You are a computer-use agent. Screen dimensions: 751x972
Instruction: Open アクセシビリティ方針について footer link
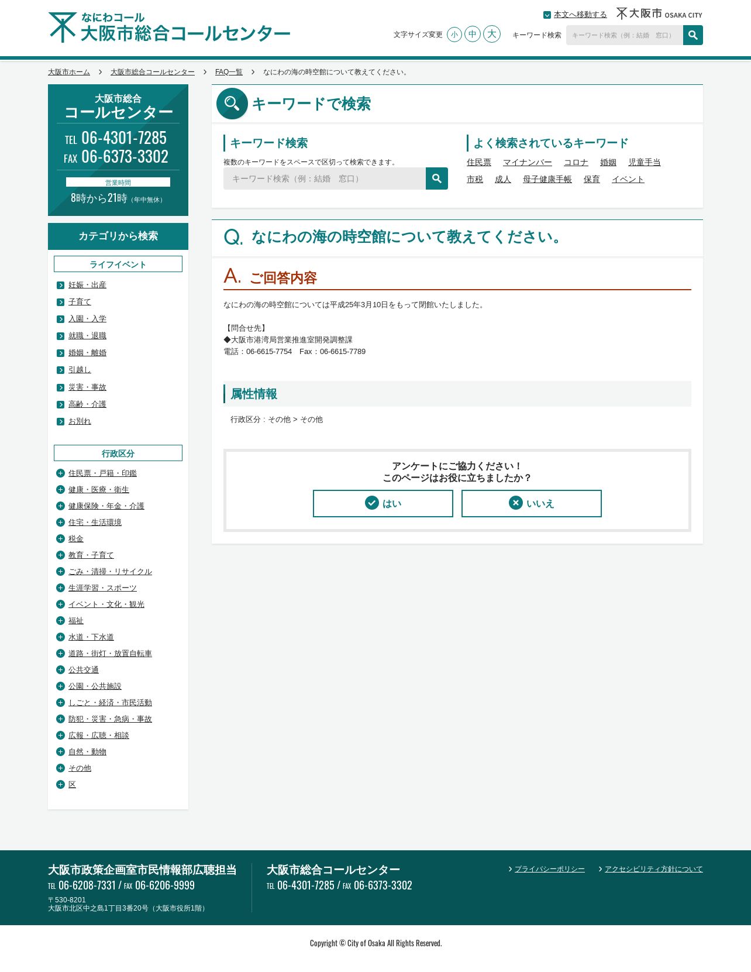(654, 869)
